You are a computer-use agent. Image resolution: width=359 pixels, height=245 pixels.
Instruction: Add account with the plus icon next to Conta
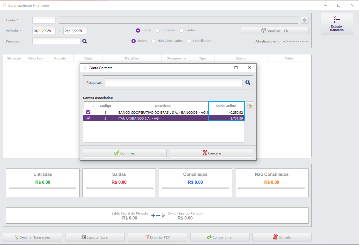(x=305, y=20)
